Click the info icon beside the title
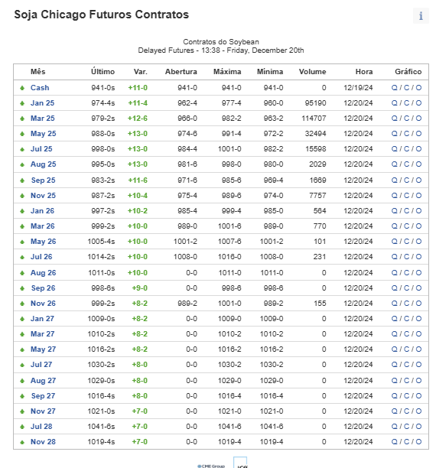Screen dimensions: 436x468 (x=421, y=15)
